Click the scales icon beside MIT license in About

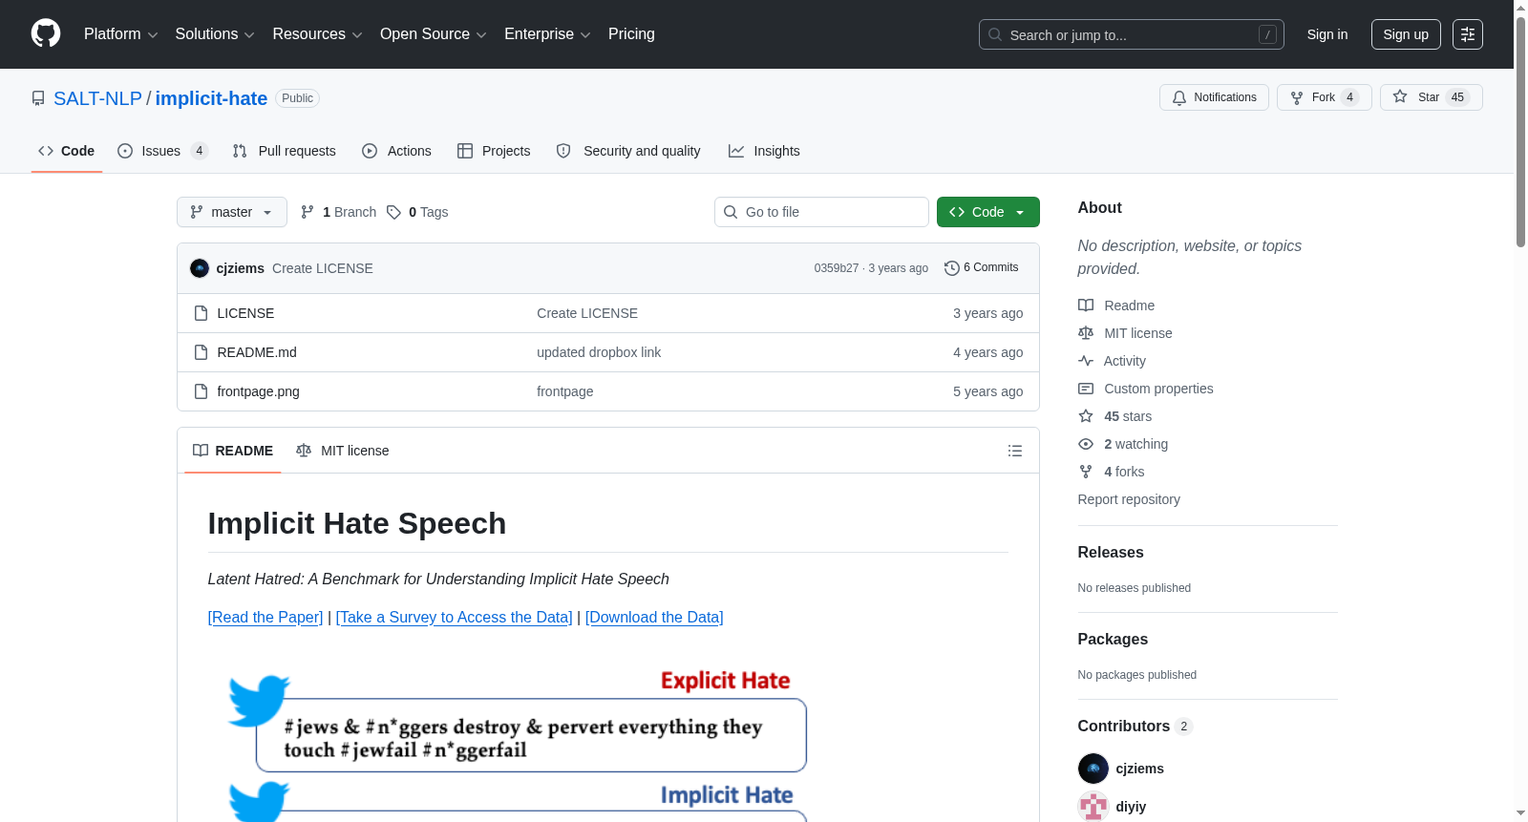coord(1086,333)
